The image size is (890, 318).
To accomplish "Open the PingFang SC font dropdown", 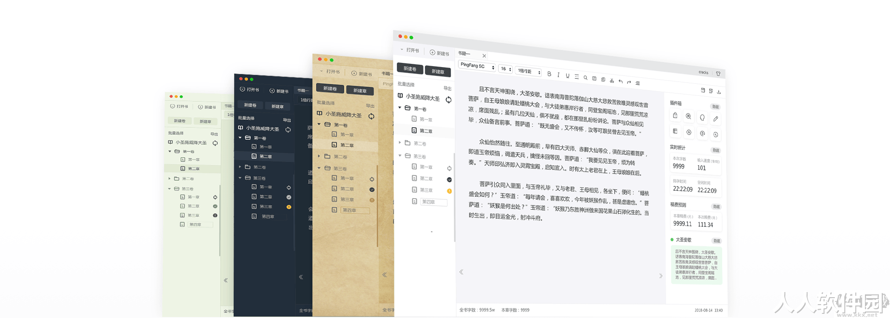I will pos(477,66).
